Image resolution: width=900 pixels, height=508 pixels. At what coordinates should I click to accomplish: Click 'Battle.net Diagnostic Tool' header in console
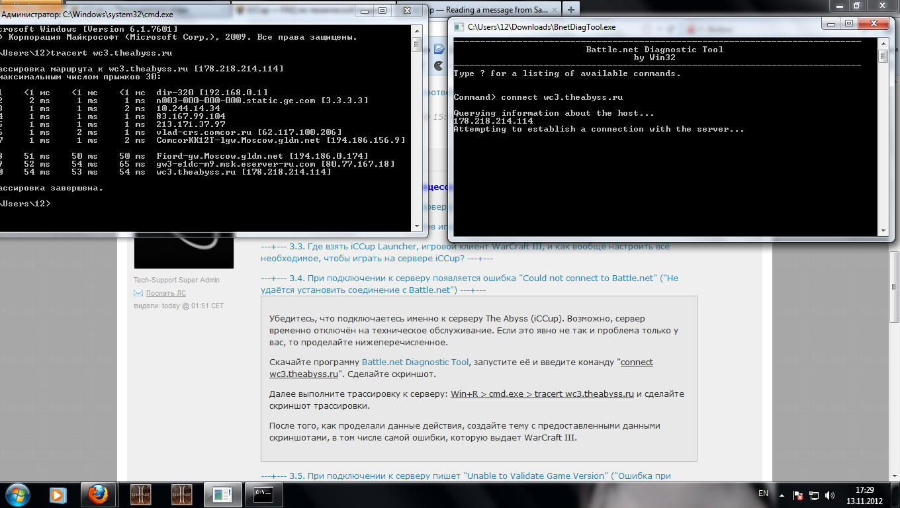pos(654,50)
